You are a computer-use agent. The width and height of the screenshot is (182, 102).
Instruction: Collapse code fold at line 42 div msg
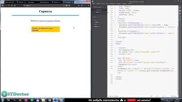click(x=114, y=58)
